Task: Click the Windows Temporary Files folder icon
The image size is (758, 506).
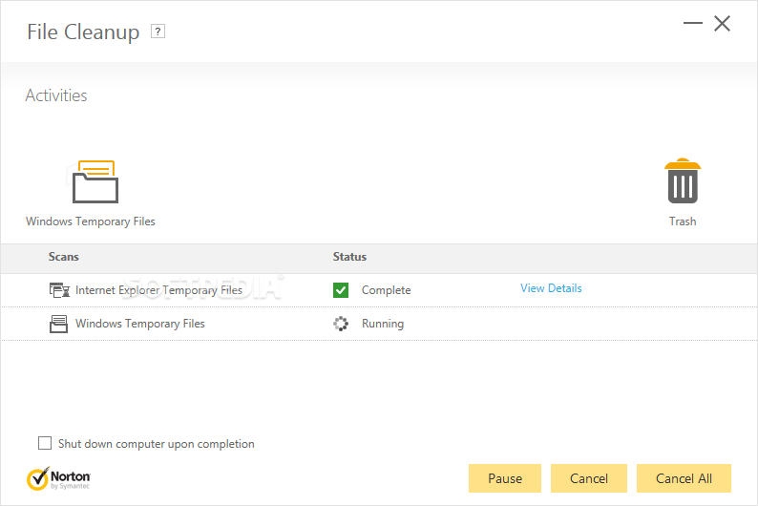Action: pos(95,181)
